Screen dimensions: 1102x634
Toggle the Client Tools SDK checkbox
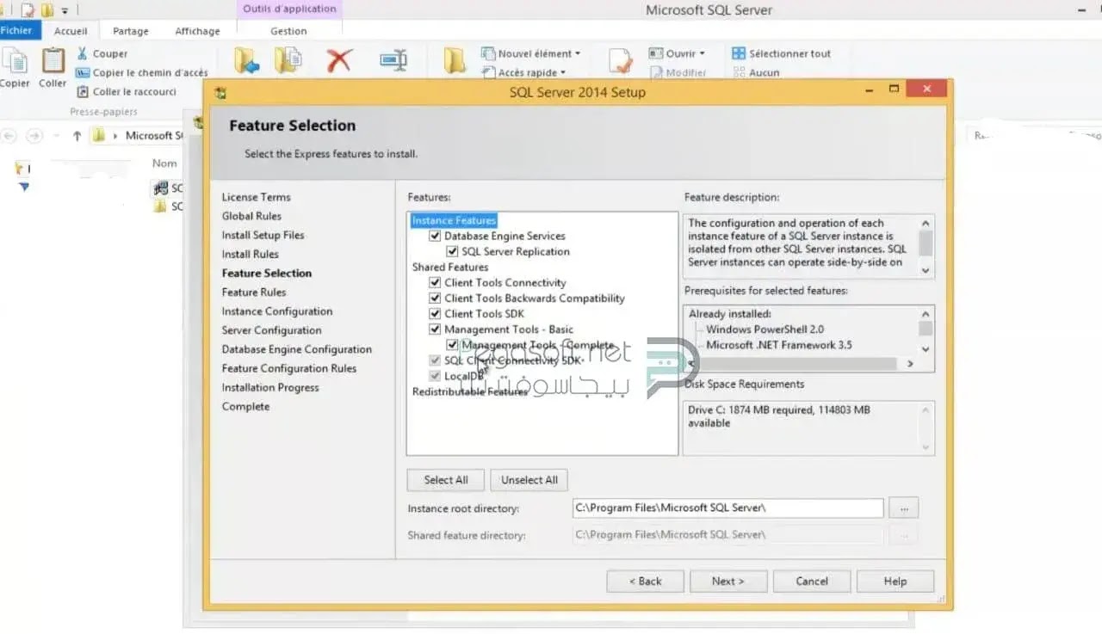(x=435, y=313)
